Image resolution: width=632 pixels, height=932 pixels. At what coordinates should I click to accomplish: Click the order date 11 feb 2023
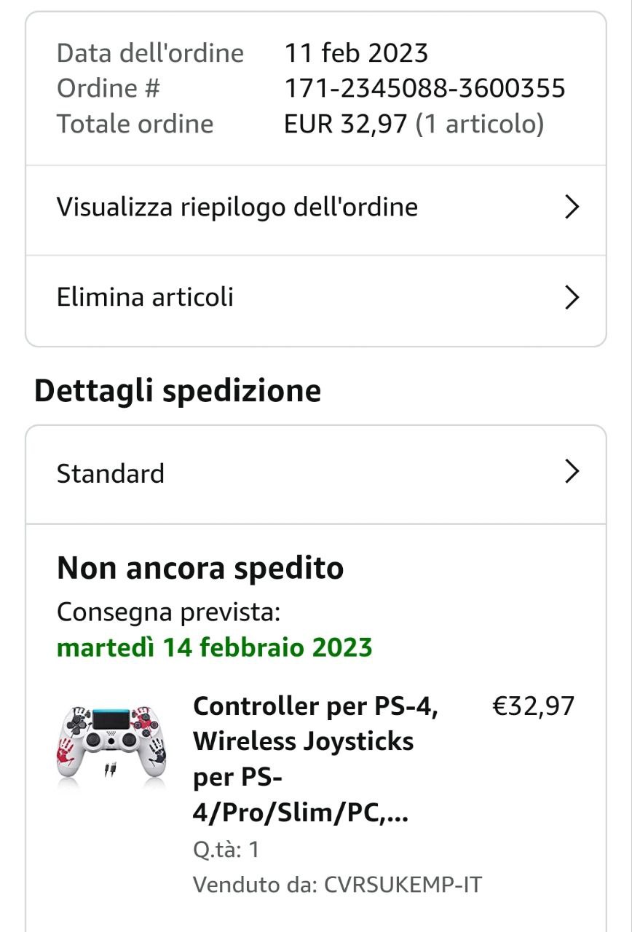356,53
